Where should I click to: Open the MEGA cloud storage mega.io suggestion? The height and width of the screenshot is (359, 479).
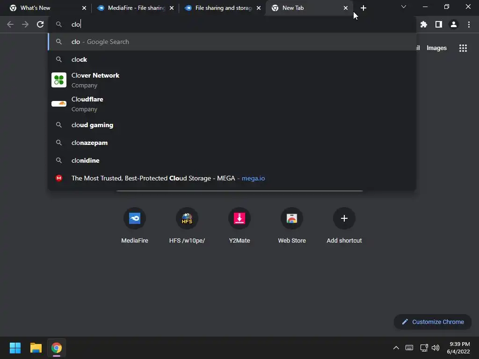click(x=232, y=178)
